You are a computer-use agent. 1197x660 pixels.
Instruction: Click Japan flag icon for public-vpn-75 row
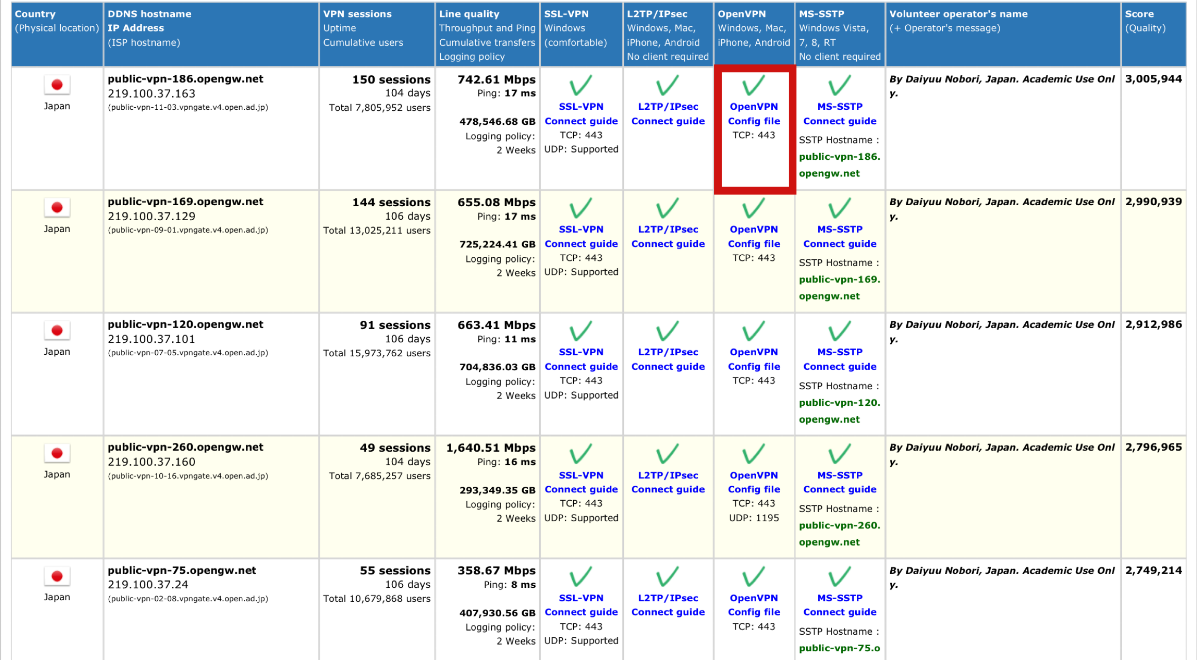click(57, 576)
